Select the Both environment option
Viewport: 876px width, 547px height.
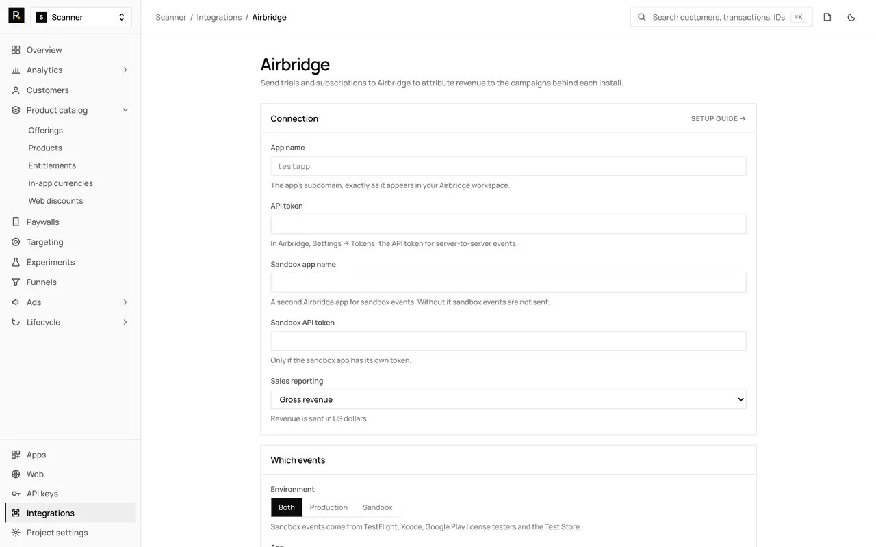[287, 507]
